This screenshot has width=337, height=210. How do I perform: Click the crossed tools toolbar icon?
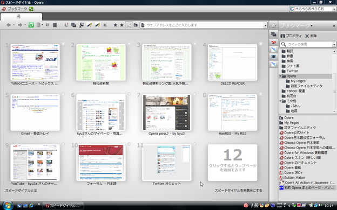point(129,25)
